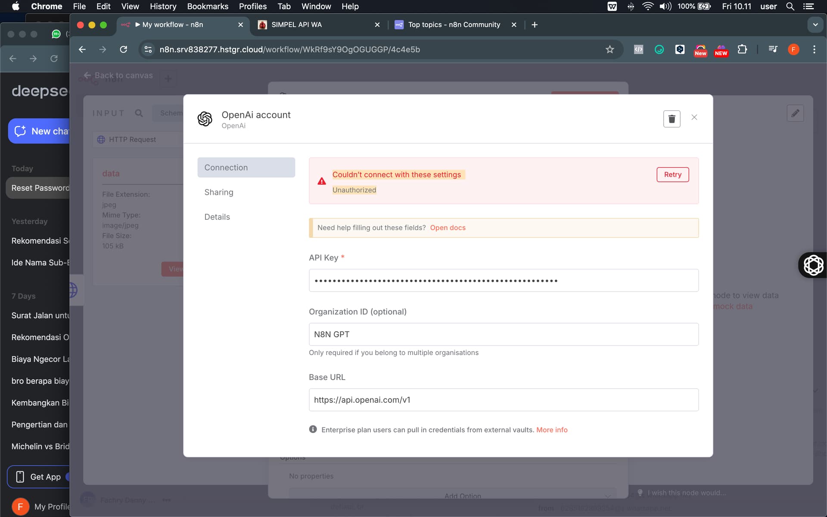Click the floating ChatGPT side icon
Viewport: 827px width, 517px height.
(813, 265)
